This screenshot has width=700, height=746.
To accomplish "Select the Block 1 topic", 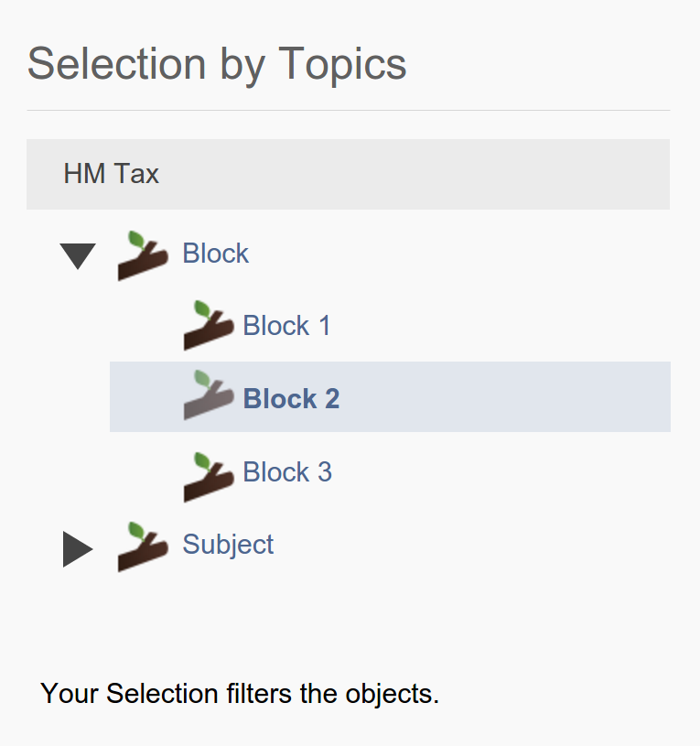I will [x=286, y=326].
